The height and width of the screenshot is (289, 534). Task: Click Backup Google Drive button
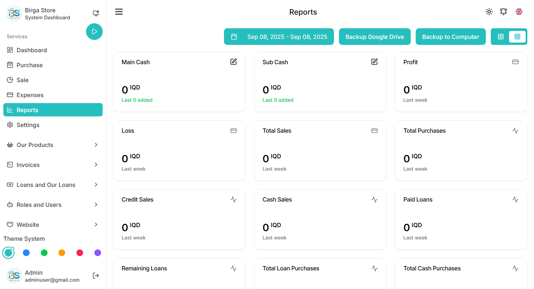point(374,37)
